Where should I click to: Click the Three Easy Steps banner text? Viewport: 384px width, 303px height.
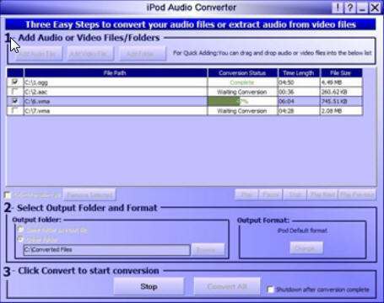point(191,24)
